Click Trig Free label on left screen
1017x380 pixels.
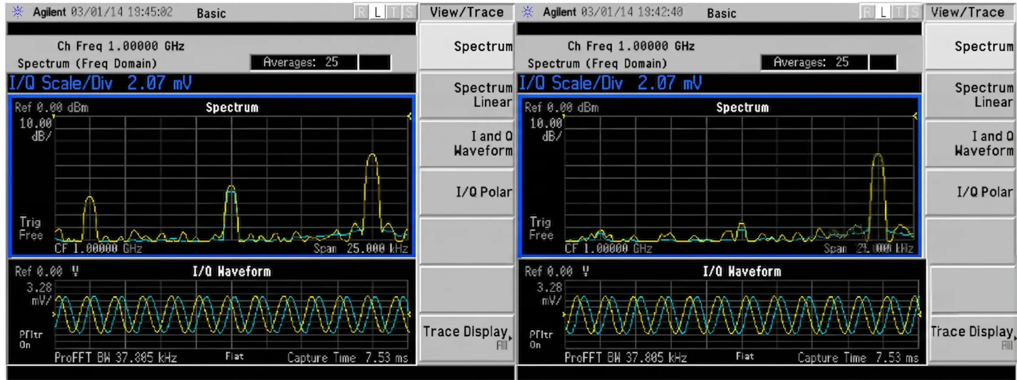(31, 228)
